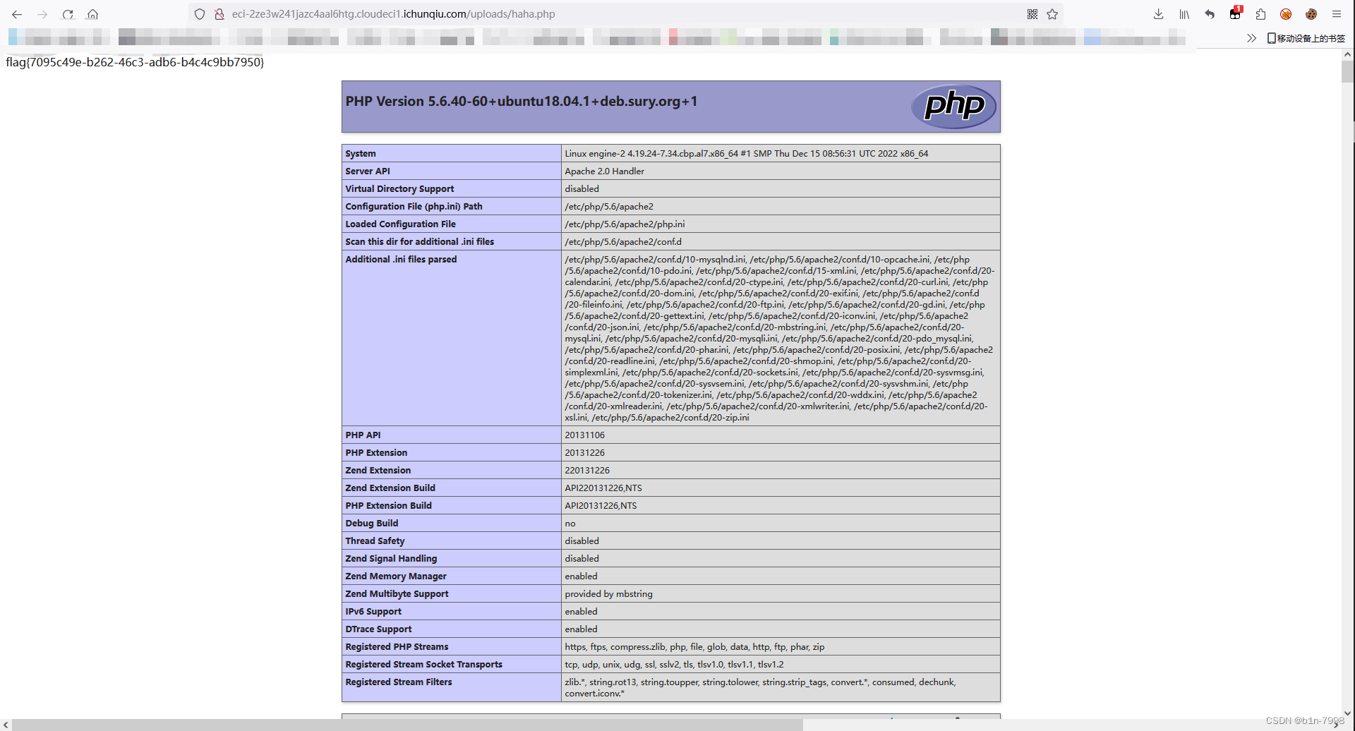Click the PHP API value 20131106

pos(584,435)
